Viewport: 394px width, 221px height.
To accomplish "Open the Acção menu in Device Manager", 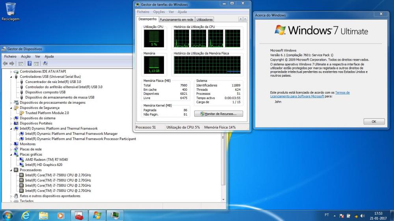I will (x=25, y=57).
